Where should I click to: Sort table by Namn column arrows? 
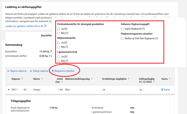click(42, 79)
